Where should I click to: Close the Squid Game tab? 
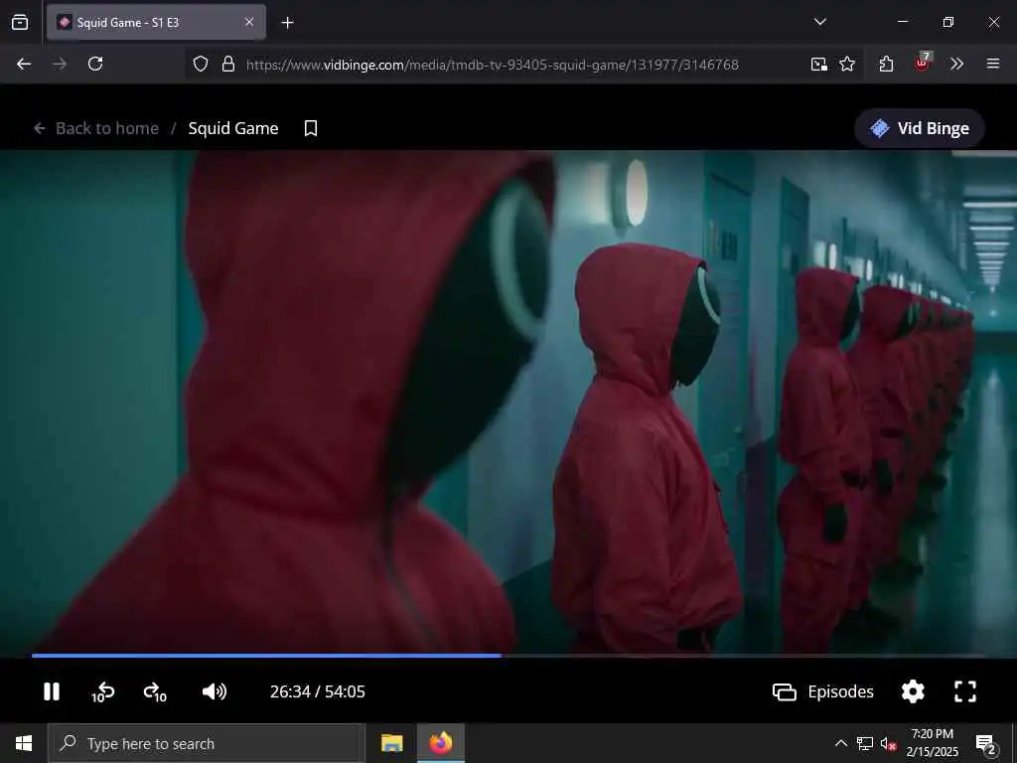tap(249, 22)
